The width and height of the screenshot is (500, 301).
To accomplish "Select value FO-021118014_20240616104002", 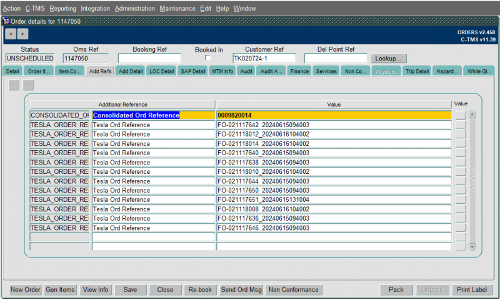I will pyautogui.click(x=334, y=143).
